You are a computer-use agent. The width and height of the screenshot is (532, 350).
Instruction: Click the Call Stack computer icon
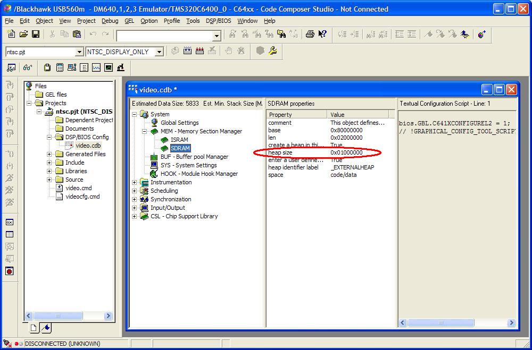[72, 68]
